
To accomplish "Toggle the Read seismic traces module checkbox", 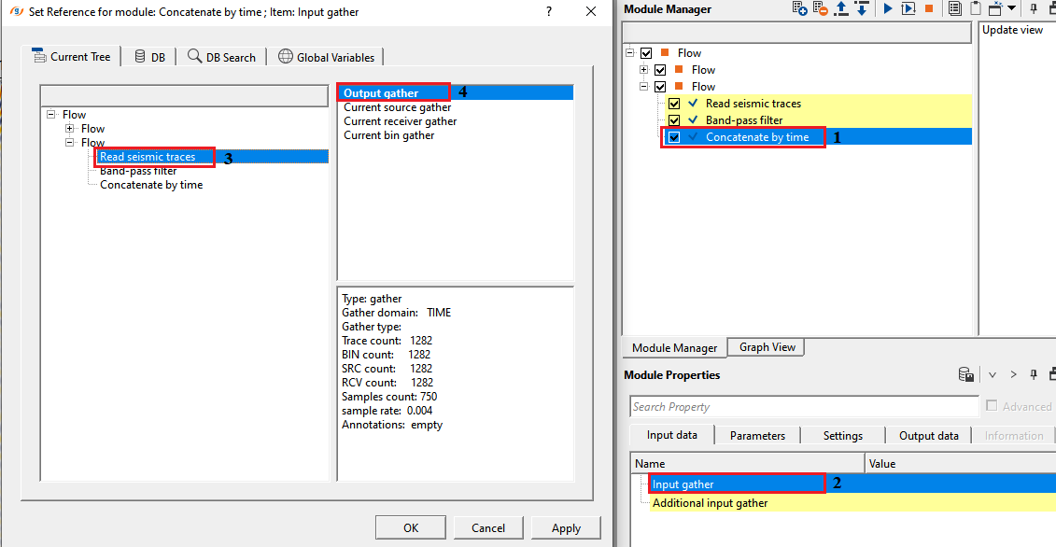I will coord(673,104).
